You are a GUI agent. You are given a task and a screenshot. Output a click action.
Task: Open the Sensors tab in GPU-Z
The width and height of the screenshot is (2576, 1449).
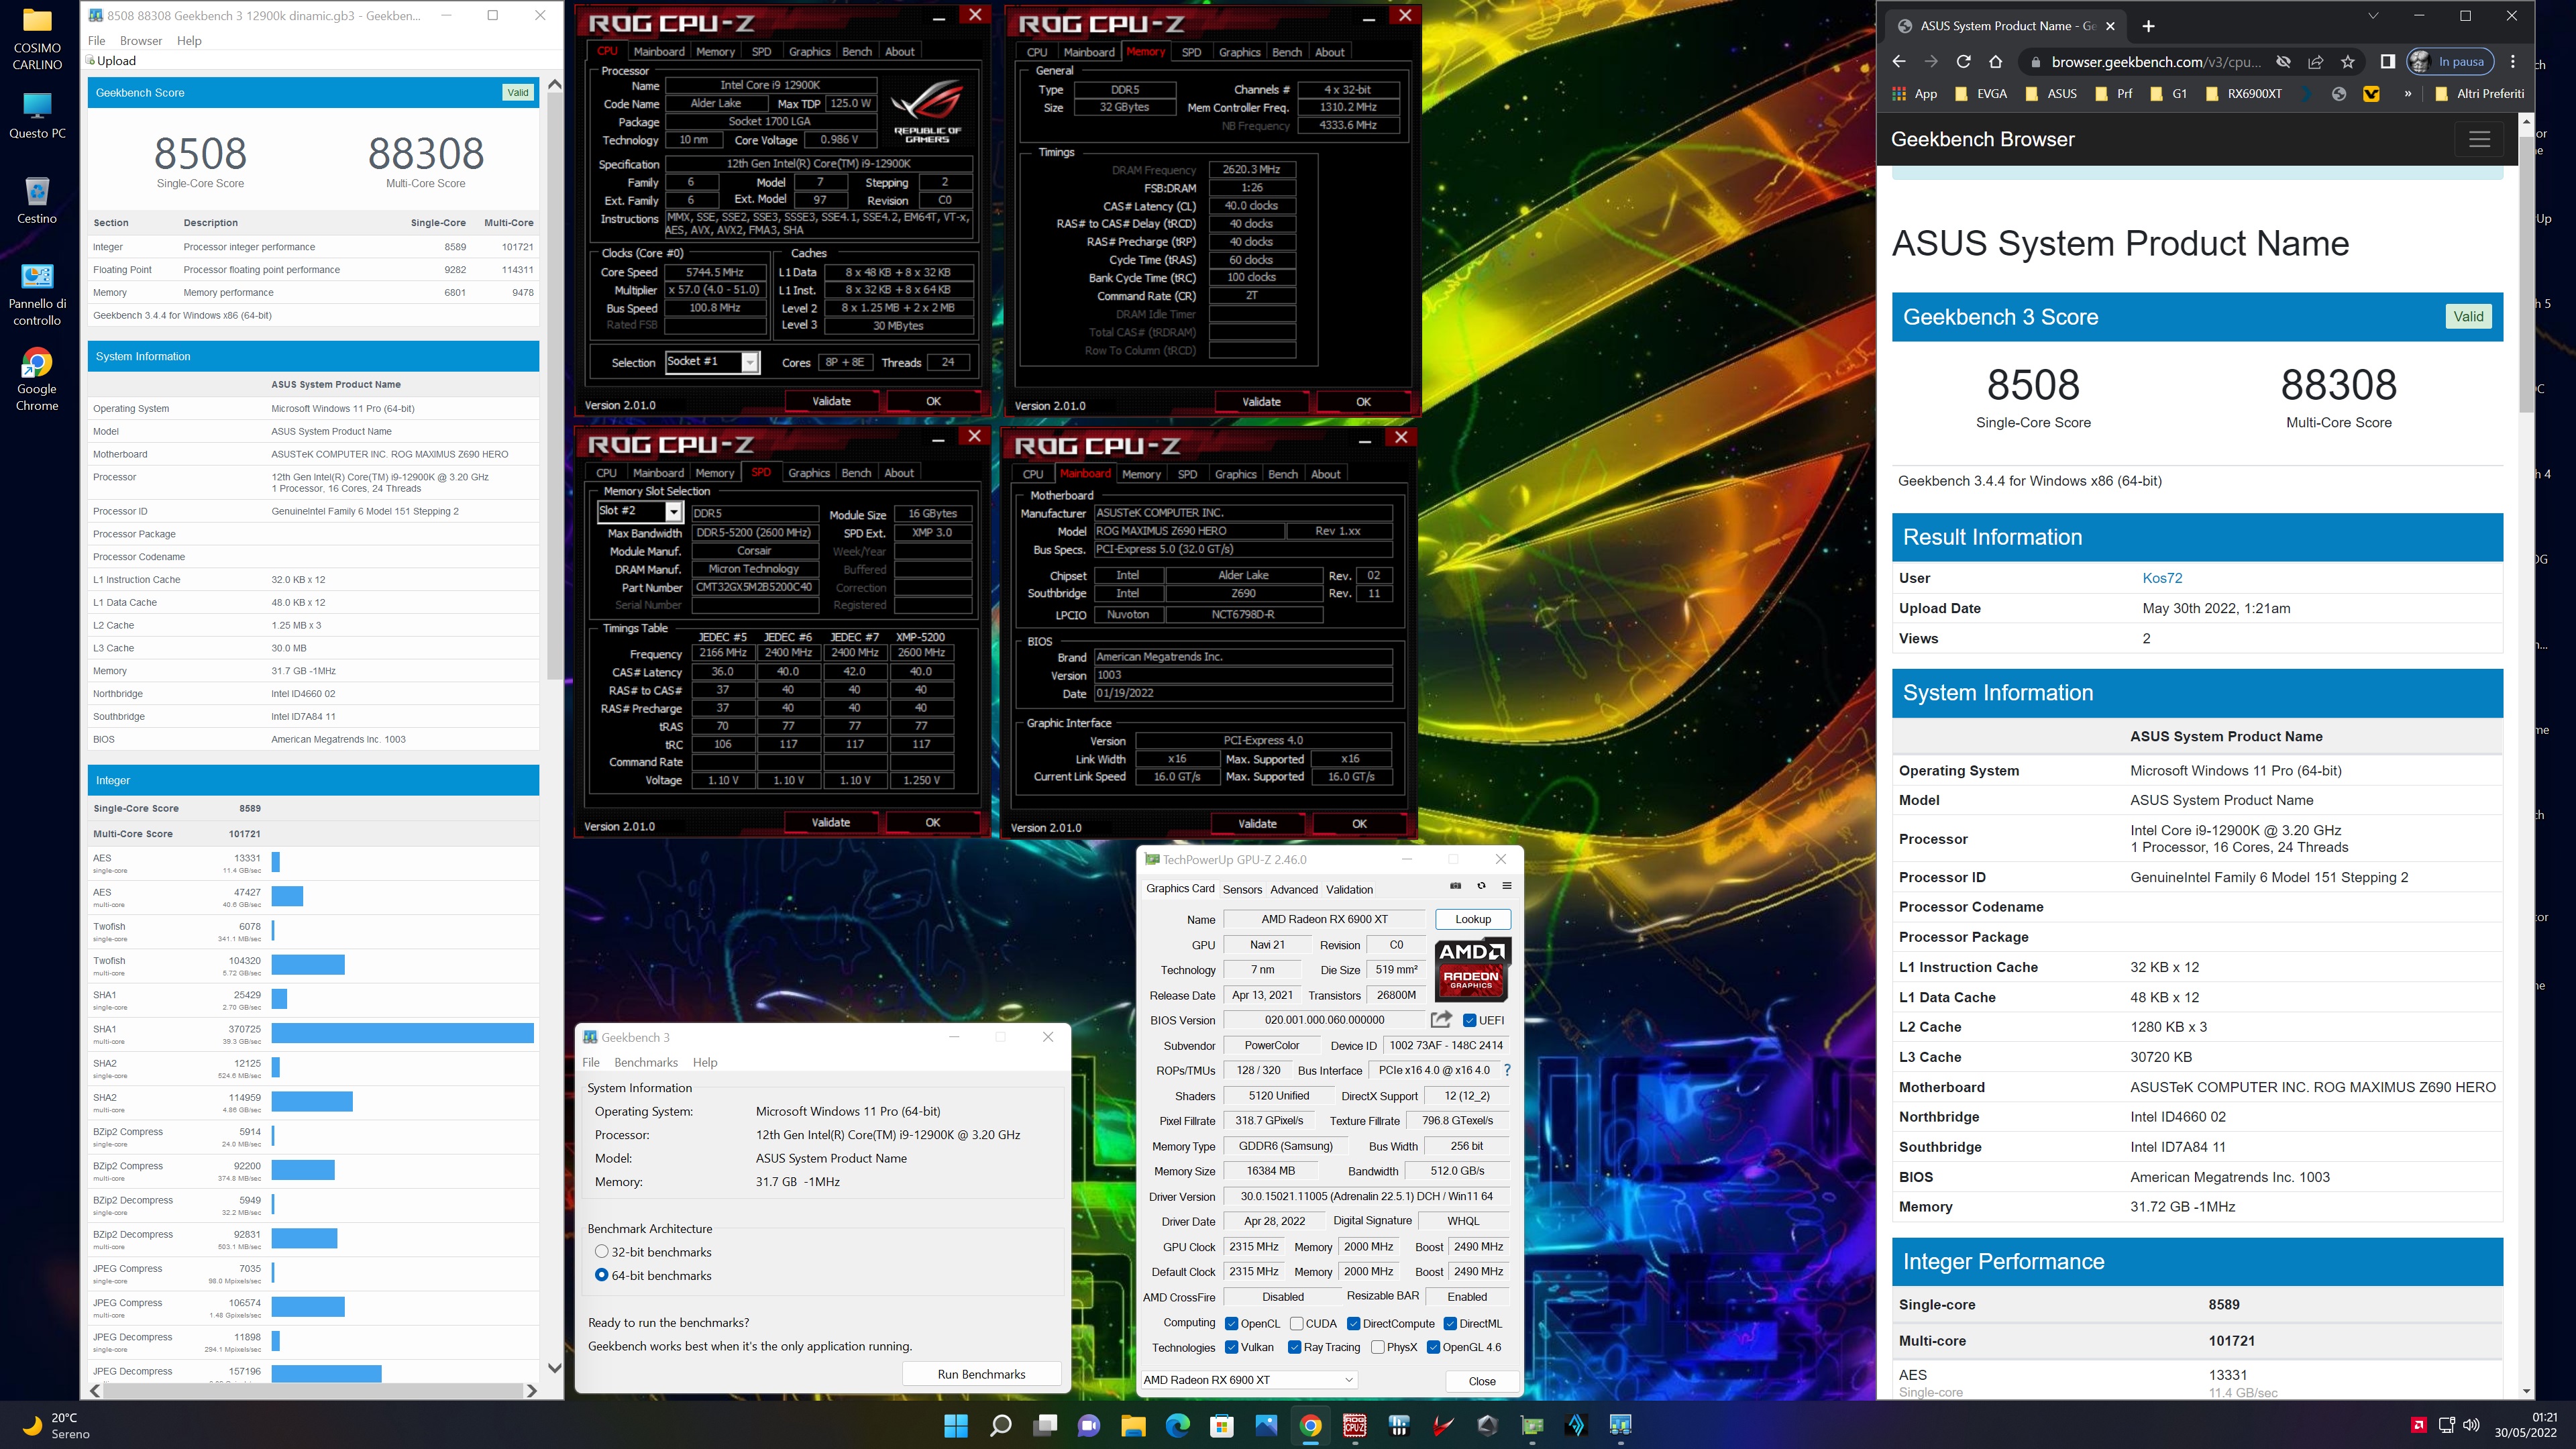pos(1242,889)
